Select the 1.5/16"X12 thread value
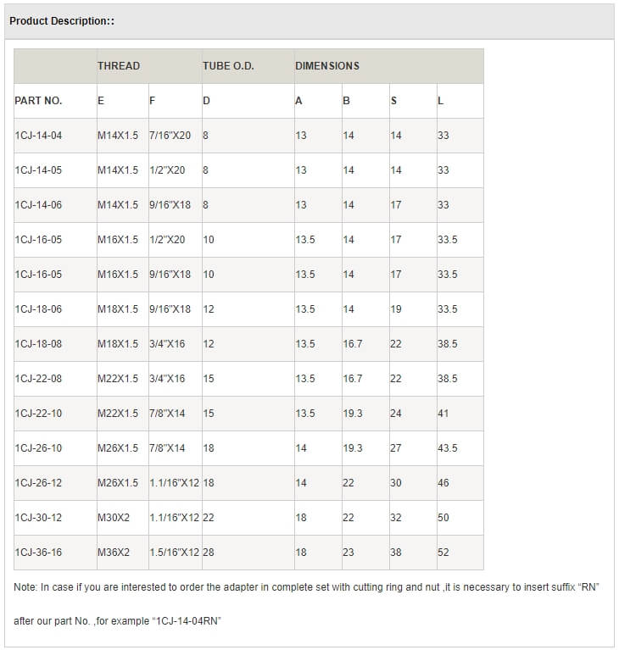The width and height of the screenshot is (619, 650). click(174, 553)
